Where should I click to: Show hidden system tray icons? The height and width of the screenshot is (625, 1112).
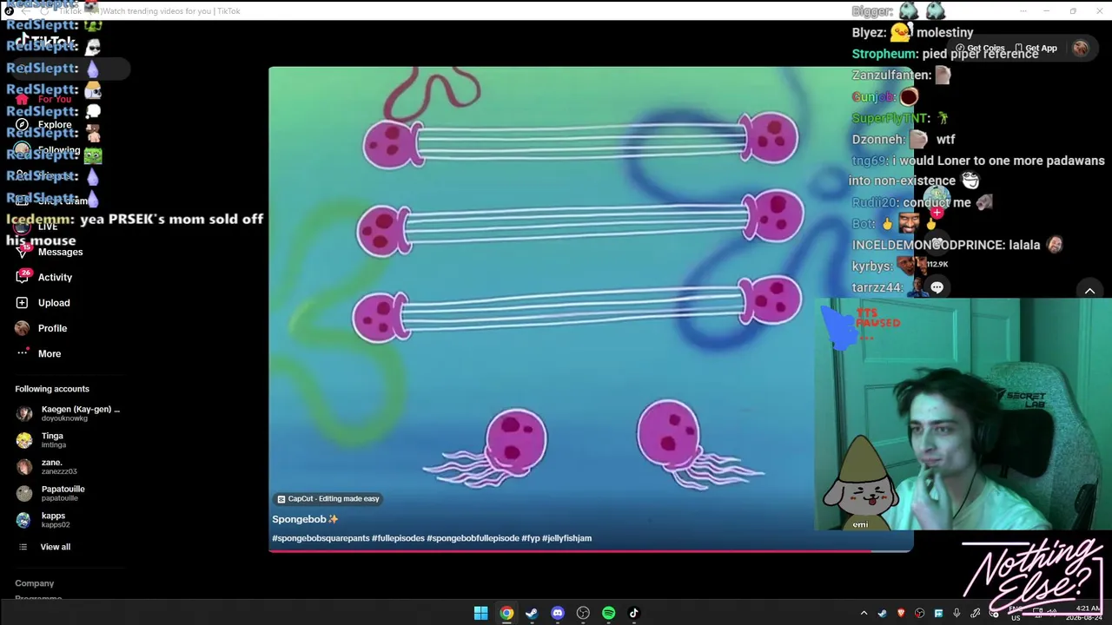(864, 614)
